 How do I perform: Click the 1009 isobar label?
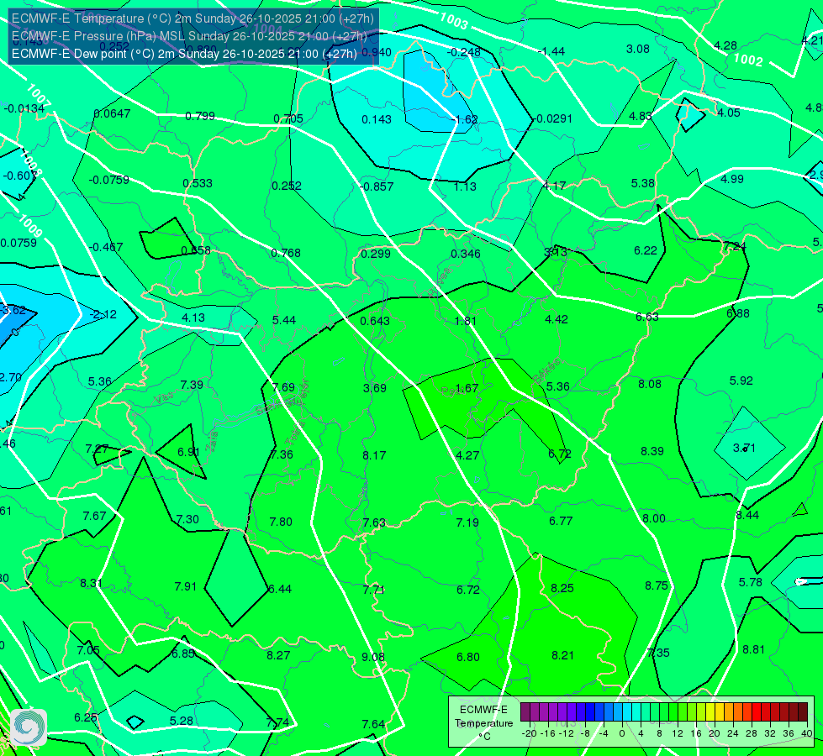pyautogui.click(x=30, y=226)
